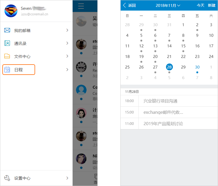This screenshot has height=186, width=218.
Task: Open the hamburger menu icon
Action: 81,6
